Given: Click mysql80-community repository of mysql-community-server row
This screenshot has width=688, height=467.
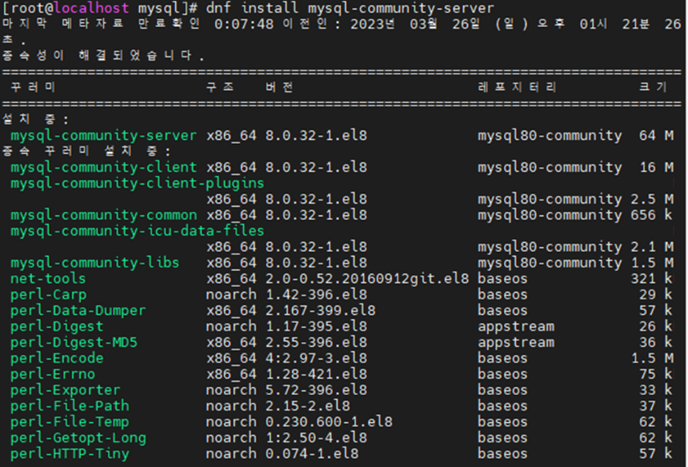Looking at the screenshot, I should coord(550,136).
